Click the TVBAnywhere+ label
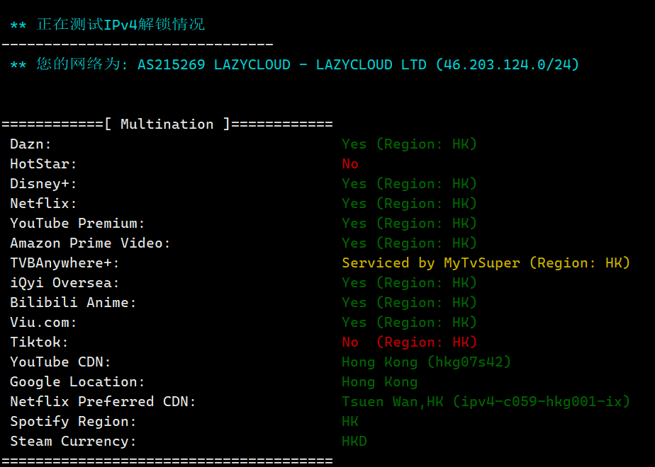This screenshot has height=467, width=655. click(65, 263)
